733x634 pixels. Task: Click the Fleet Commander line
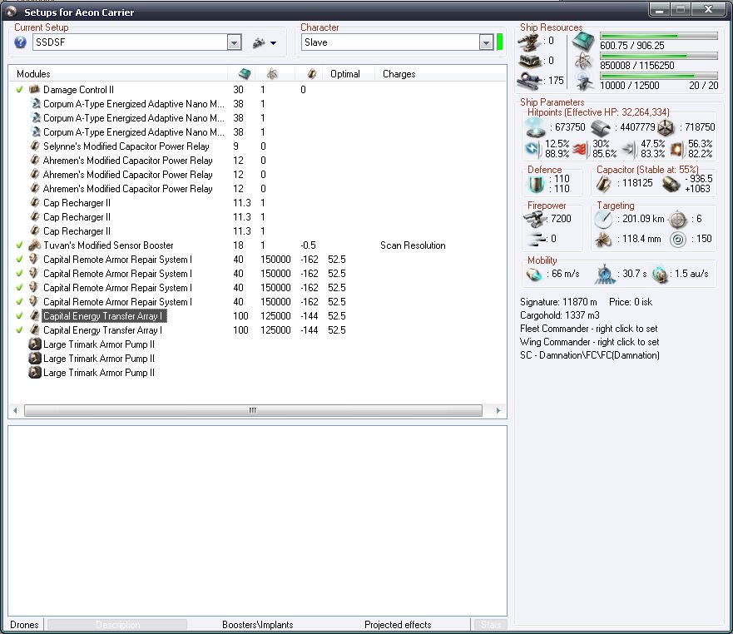(588, 328)
